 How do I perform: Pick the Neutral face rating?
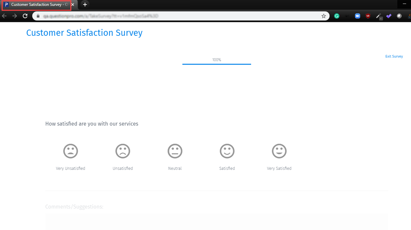point(175,151)
